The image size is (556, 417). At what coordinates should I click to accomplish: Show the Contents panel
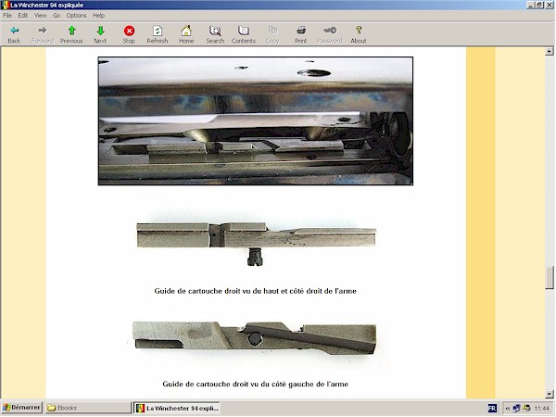(244, 31)
